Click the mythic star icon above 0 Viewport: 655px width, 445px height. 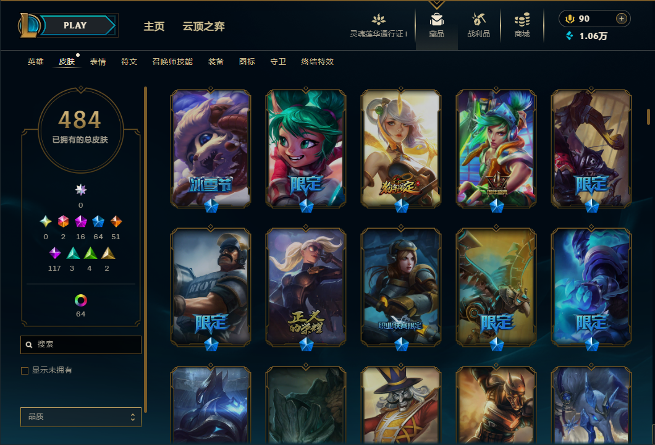click(x=80, y=190)
